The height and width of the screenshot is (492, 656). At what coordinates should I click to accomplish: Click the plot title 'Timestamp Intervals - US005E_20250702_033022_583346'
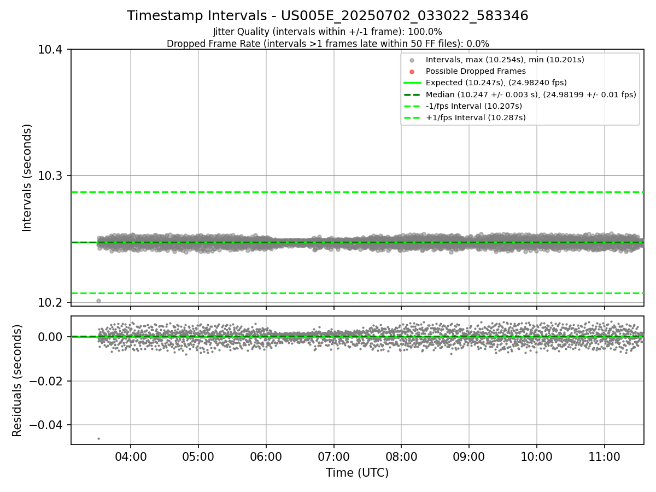(327, 16)
